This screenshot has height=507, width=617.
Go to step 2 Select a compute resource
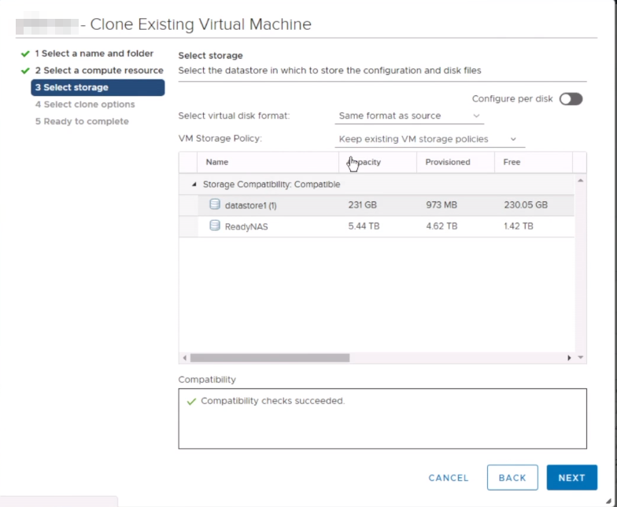coord(99,71)
